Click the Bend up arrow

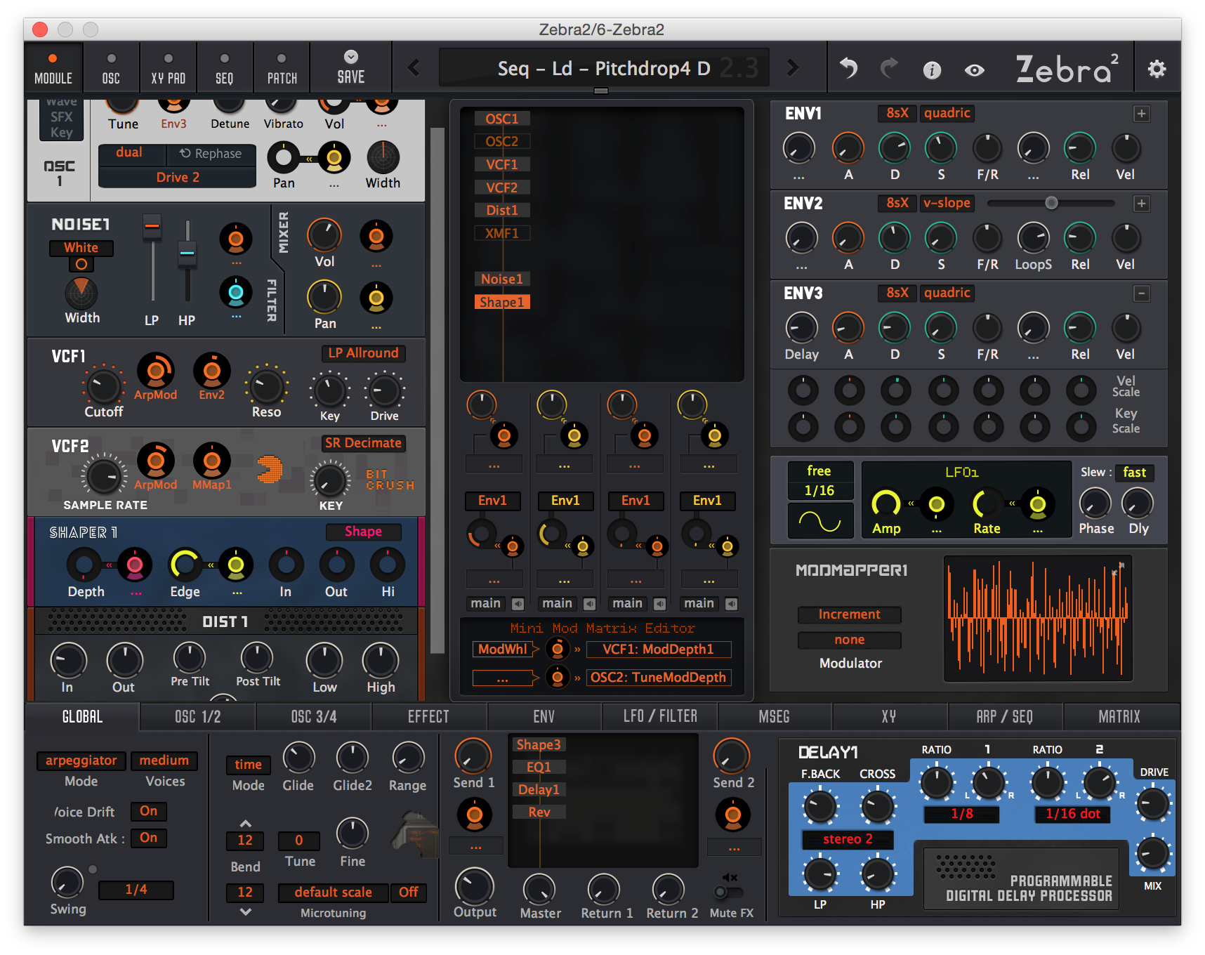(245, 823)
